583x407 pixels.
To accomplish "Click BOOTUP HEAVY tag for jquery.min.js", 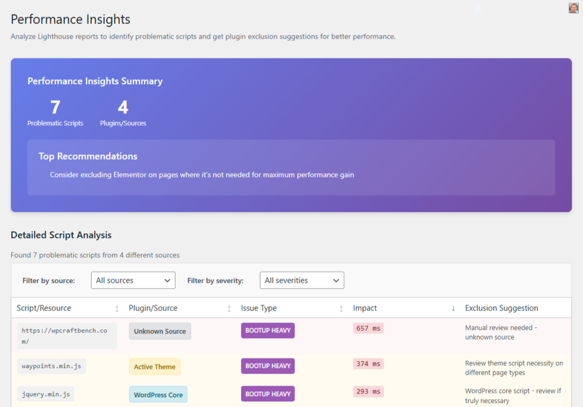I will pyautogui.click(x=268, y=393).
